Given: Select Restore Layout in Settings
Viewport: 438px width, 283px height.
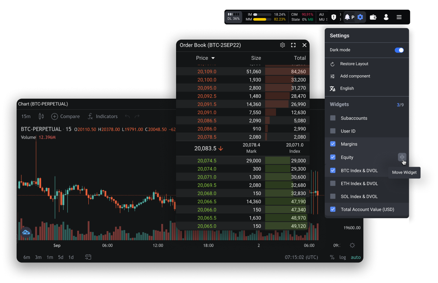Looking at the screenshot, I should [x=354, y=64].
